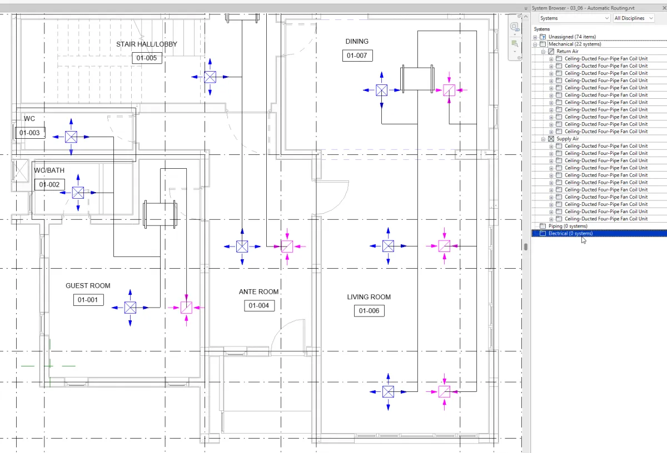Viewport: 667px width, 453px height.
Task: Select the Electrical (0 systems) item
Action: click(x=570, y=234)
